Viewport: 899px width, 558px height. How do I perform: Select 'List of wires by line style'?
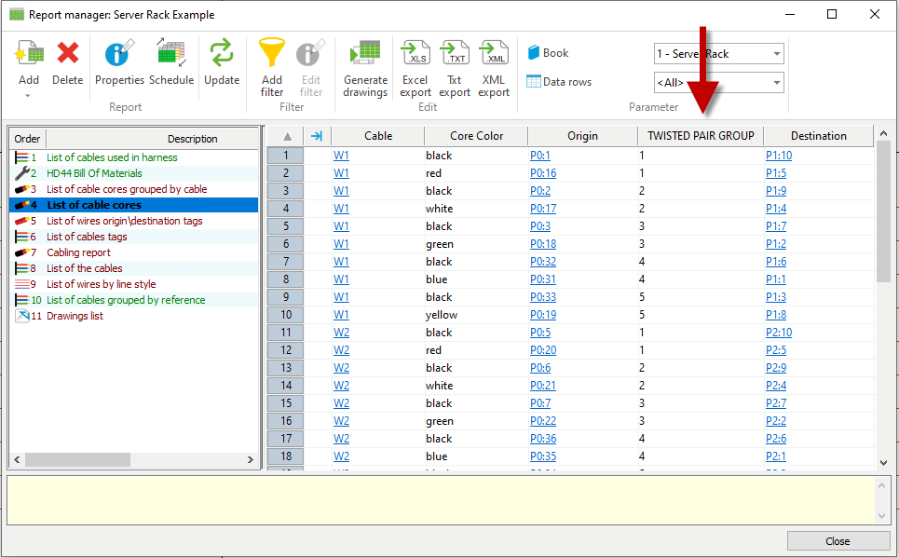coord(101,284)
